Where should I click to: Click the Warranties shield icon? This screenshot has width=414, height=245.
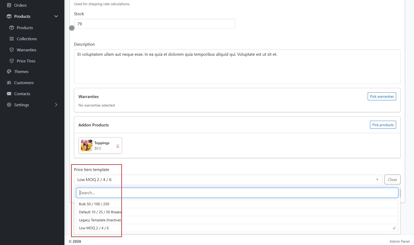[12, 50]
